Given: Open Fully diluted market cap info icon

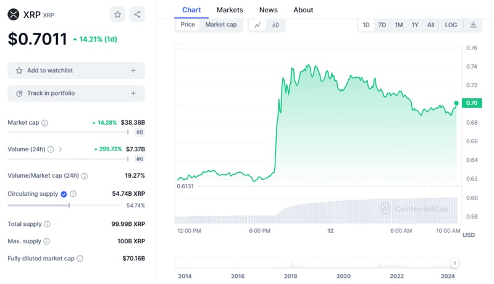Looking at the screenshot, I should 80,259.
